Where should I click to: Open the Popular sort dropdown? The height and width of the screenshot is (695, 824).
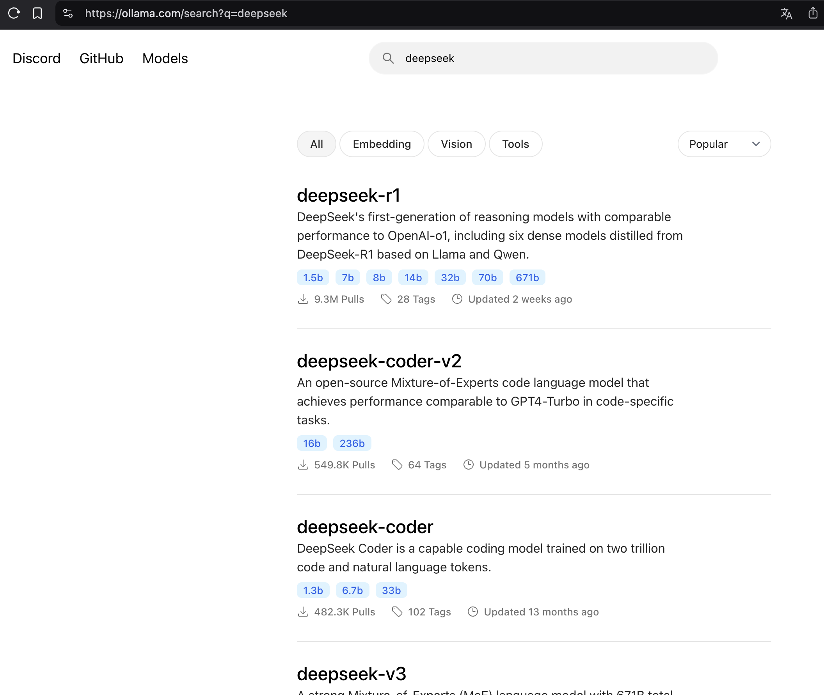click(x=724, y=144)
